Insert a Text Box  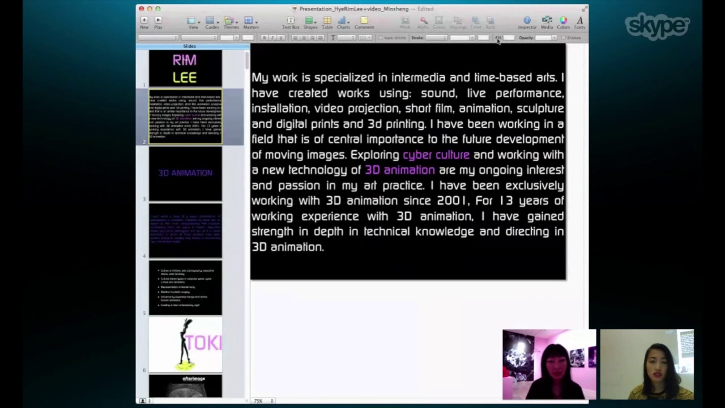click(290, 21)
